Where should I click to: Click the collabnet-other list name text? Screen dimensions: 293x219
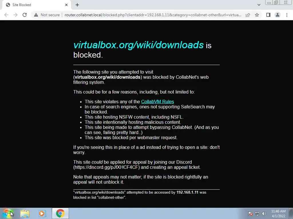tap(111, 198)
